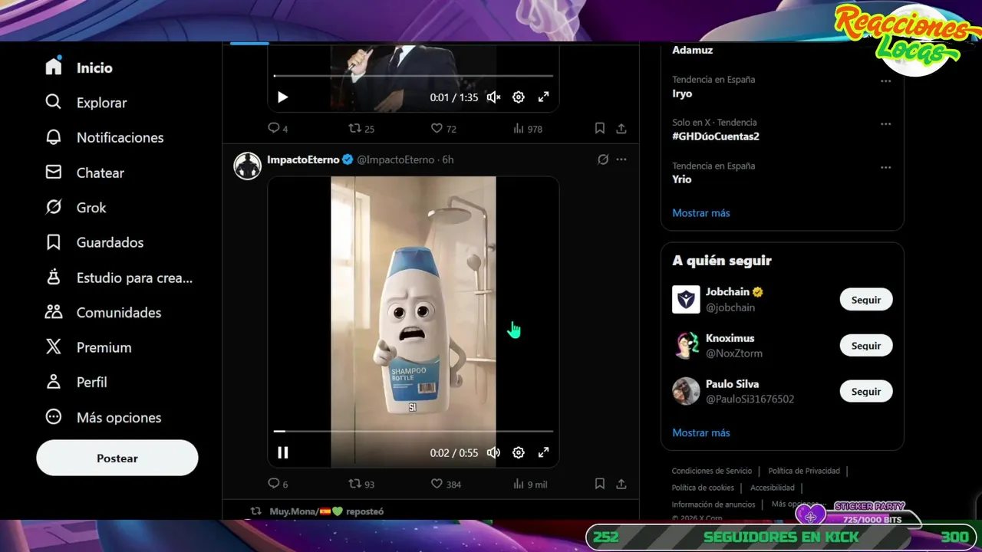Mute the shampoo bottle video sound
This screenshot has height=552, width=982.
coord(494,453)
